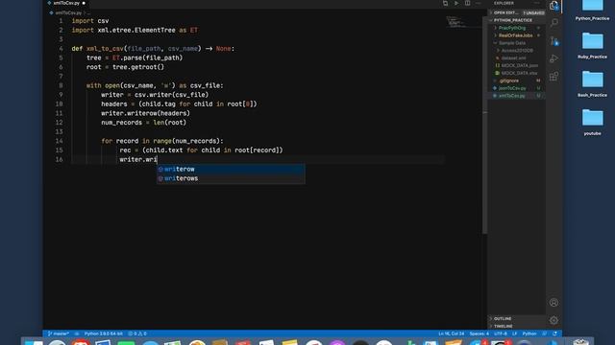Choose the writerow autocomplete suggestion

[231, 169]
